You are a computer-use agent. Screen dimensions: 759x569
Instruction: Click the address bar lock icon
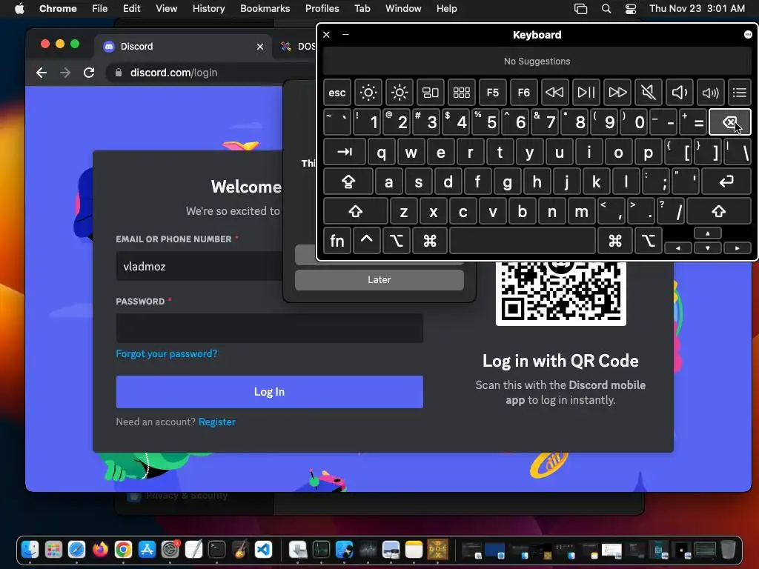pos(118,73)
